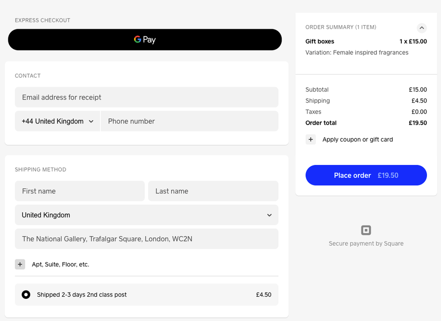Click the collapse arrow on the order summary
441x321 pixels.
tap(422, 28)
